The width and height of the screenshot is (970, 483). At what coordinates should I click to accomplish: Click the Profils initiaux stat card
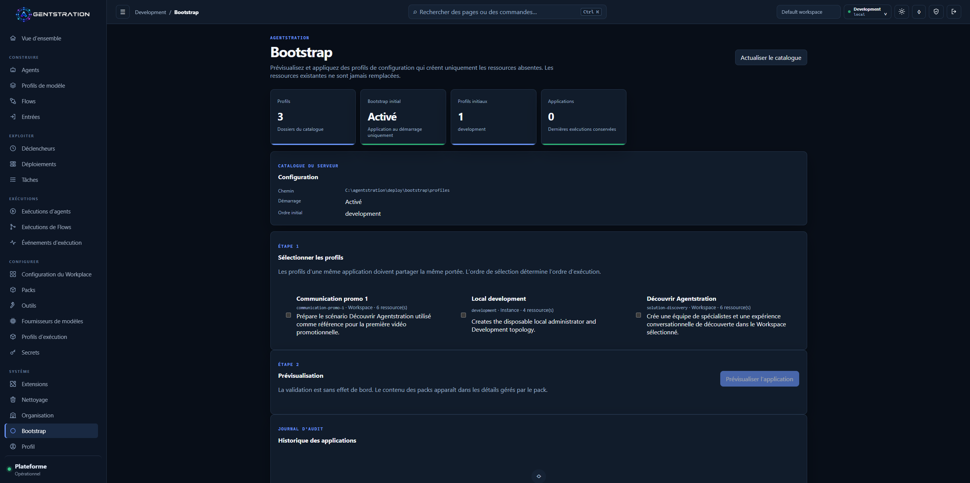point(493,117)
